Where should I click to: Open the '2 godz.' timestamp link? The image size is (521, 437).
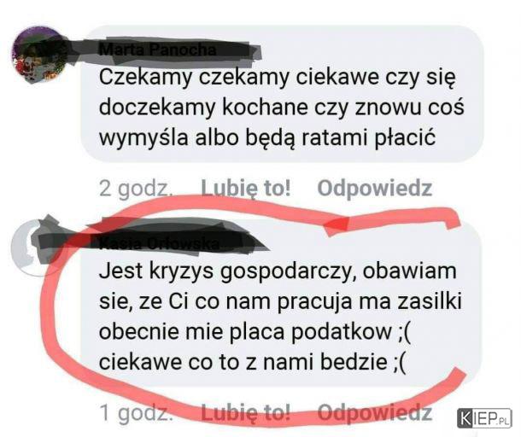pyautogui.click(x=136, y=189)
